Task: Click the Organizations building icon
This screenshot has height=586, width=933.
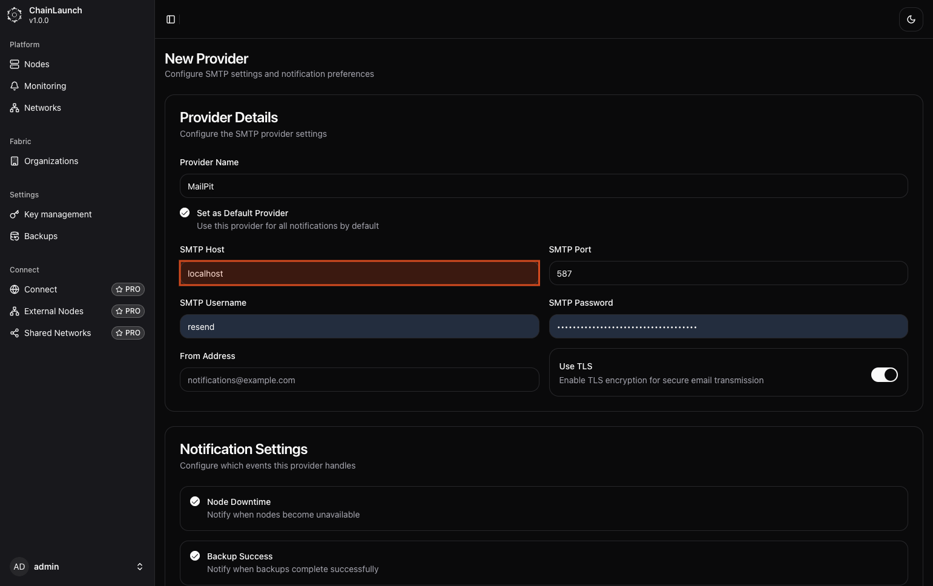Action: coord(15,161)
